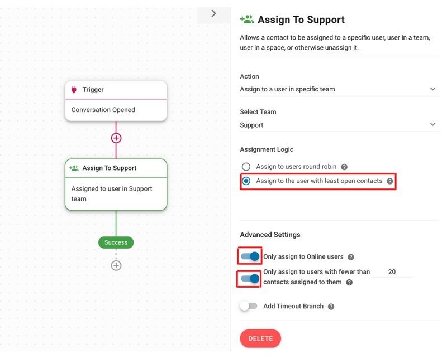The height and width of the screenshot is (359, 447).
Task: Click the red DELETE button
Action: tap(260, 338)
